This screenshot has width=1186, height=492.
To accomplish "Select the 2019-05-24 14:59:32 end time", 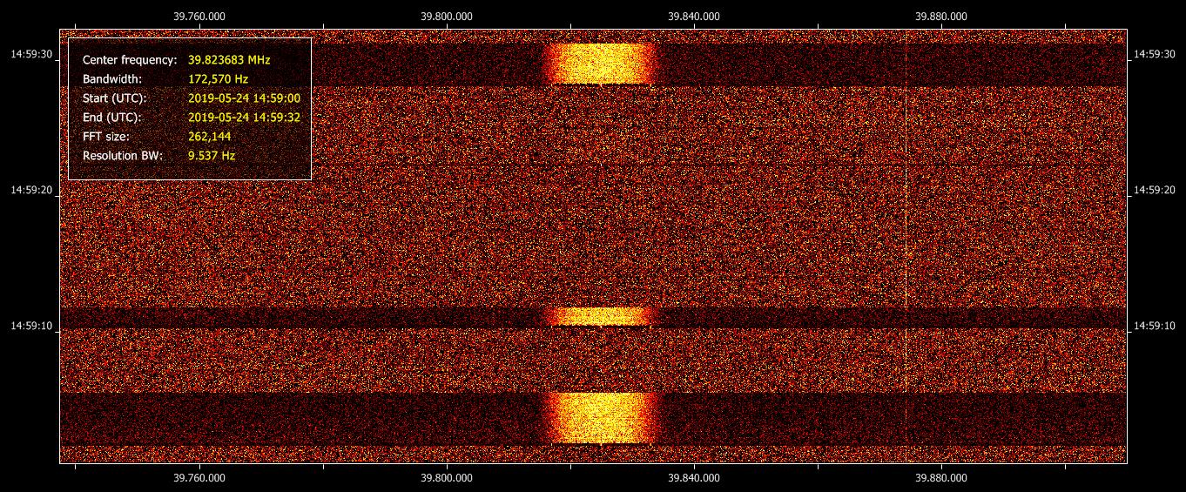I will point(244,118).
